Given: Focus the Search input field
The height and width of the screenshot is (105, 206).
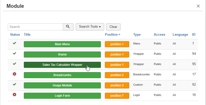Looking at the screenshot, I should (35, 27).
